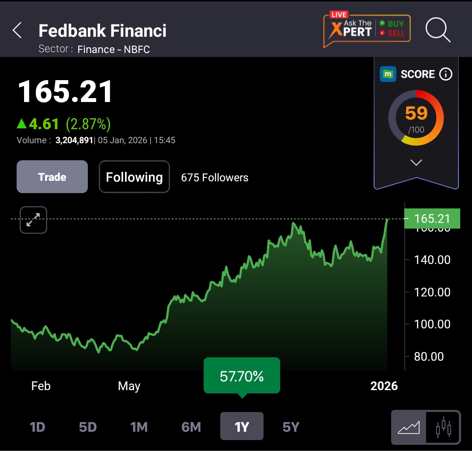Tap the 57.70% return tooltip
This screenshot has width=472, height=451.
coord(242,376)
